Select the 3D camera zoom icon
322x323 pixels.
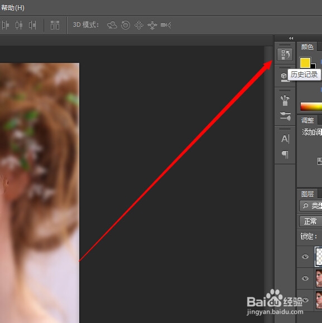tap(166, 25)
